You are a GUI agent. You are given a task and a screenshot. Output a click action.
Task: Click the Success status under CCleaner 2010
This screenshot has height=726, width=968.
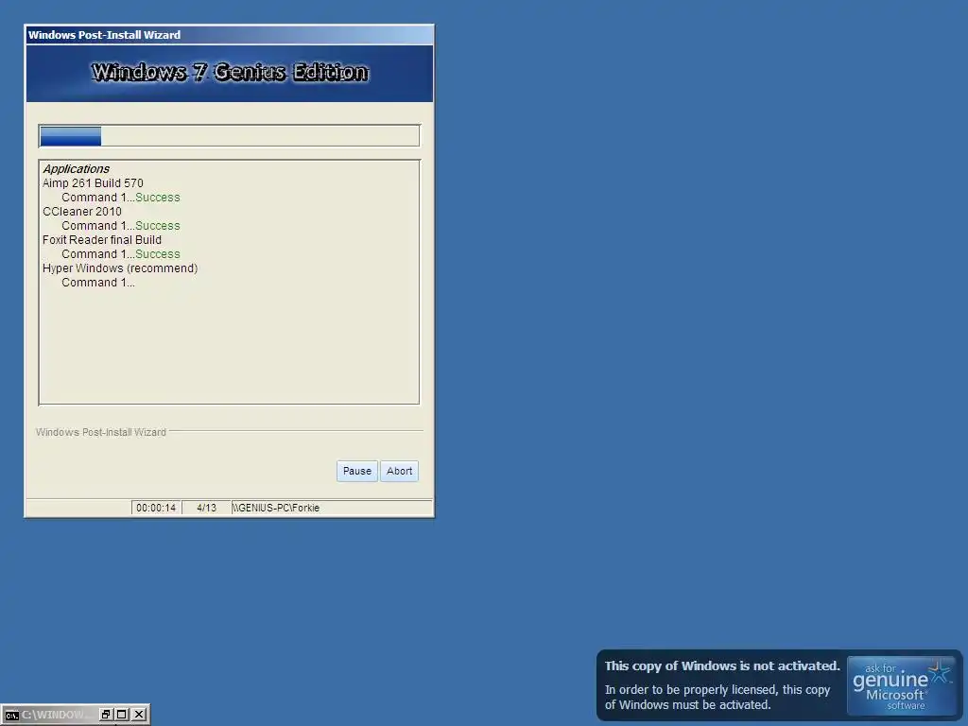(158, 226)
